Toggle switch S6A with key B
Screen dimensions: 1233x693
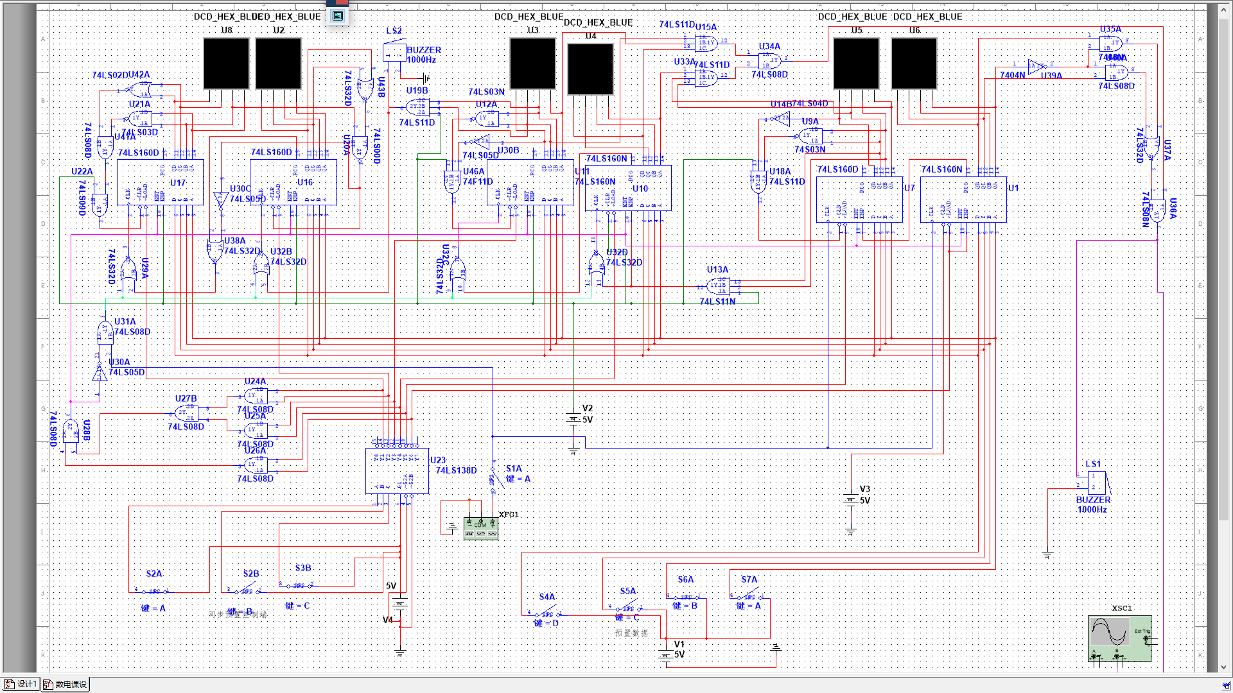[x=685, y=597]
